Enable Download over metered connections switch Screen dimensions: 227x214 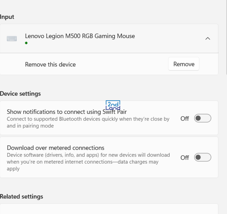tap(202, 157)
